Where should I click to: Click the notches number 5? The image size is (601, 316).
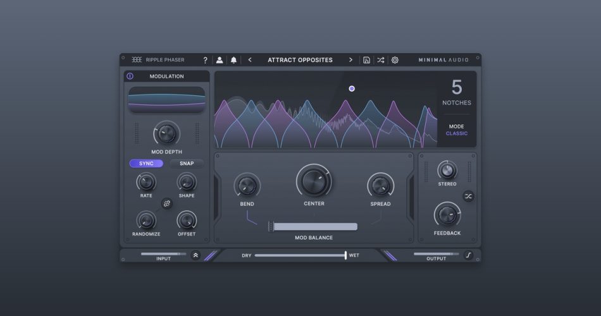pos(457,87)
